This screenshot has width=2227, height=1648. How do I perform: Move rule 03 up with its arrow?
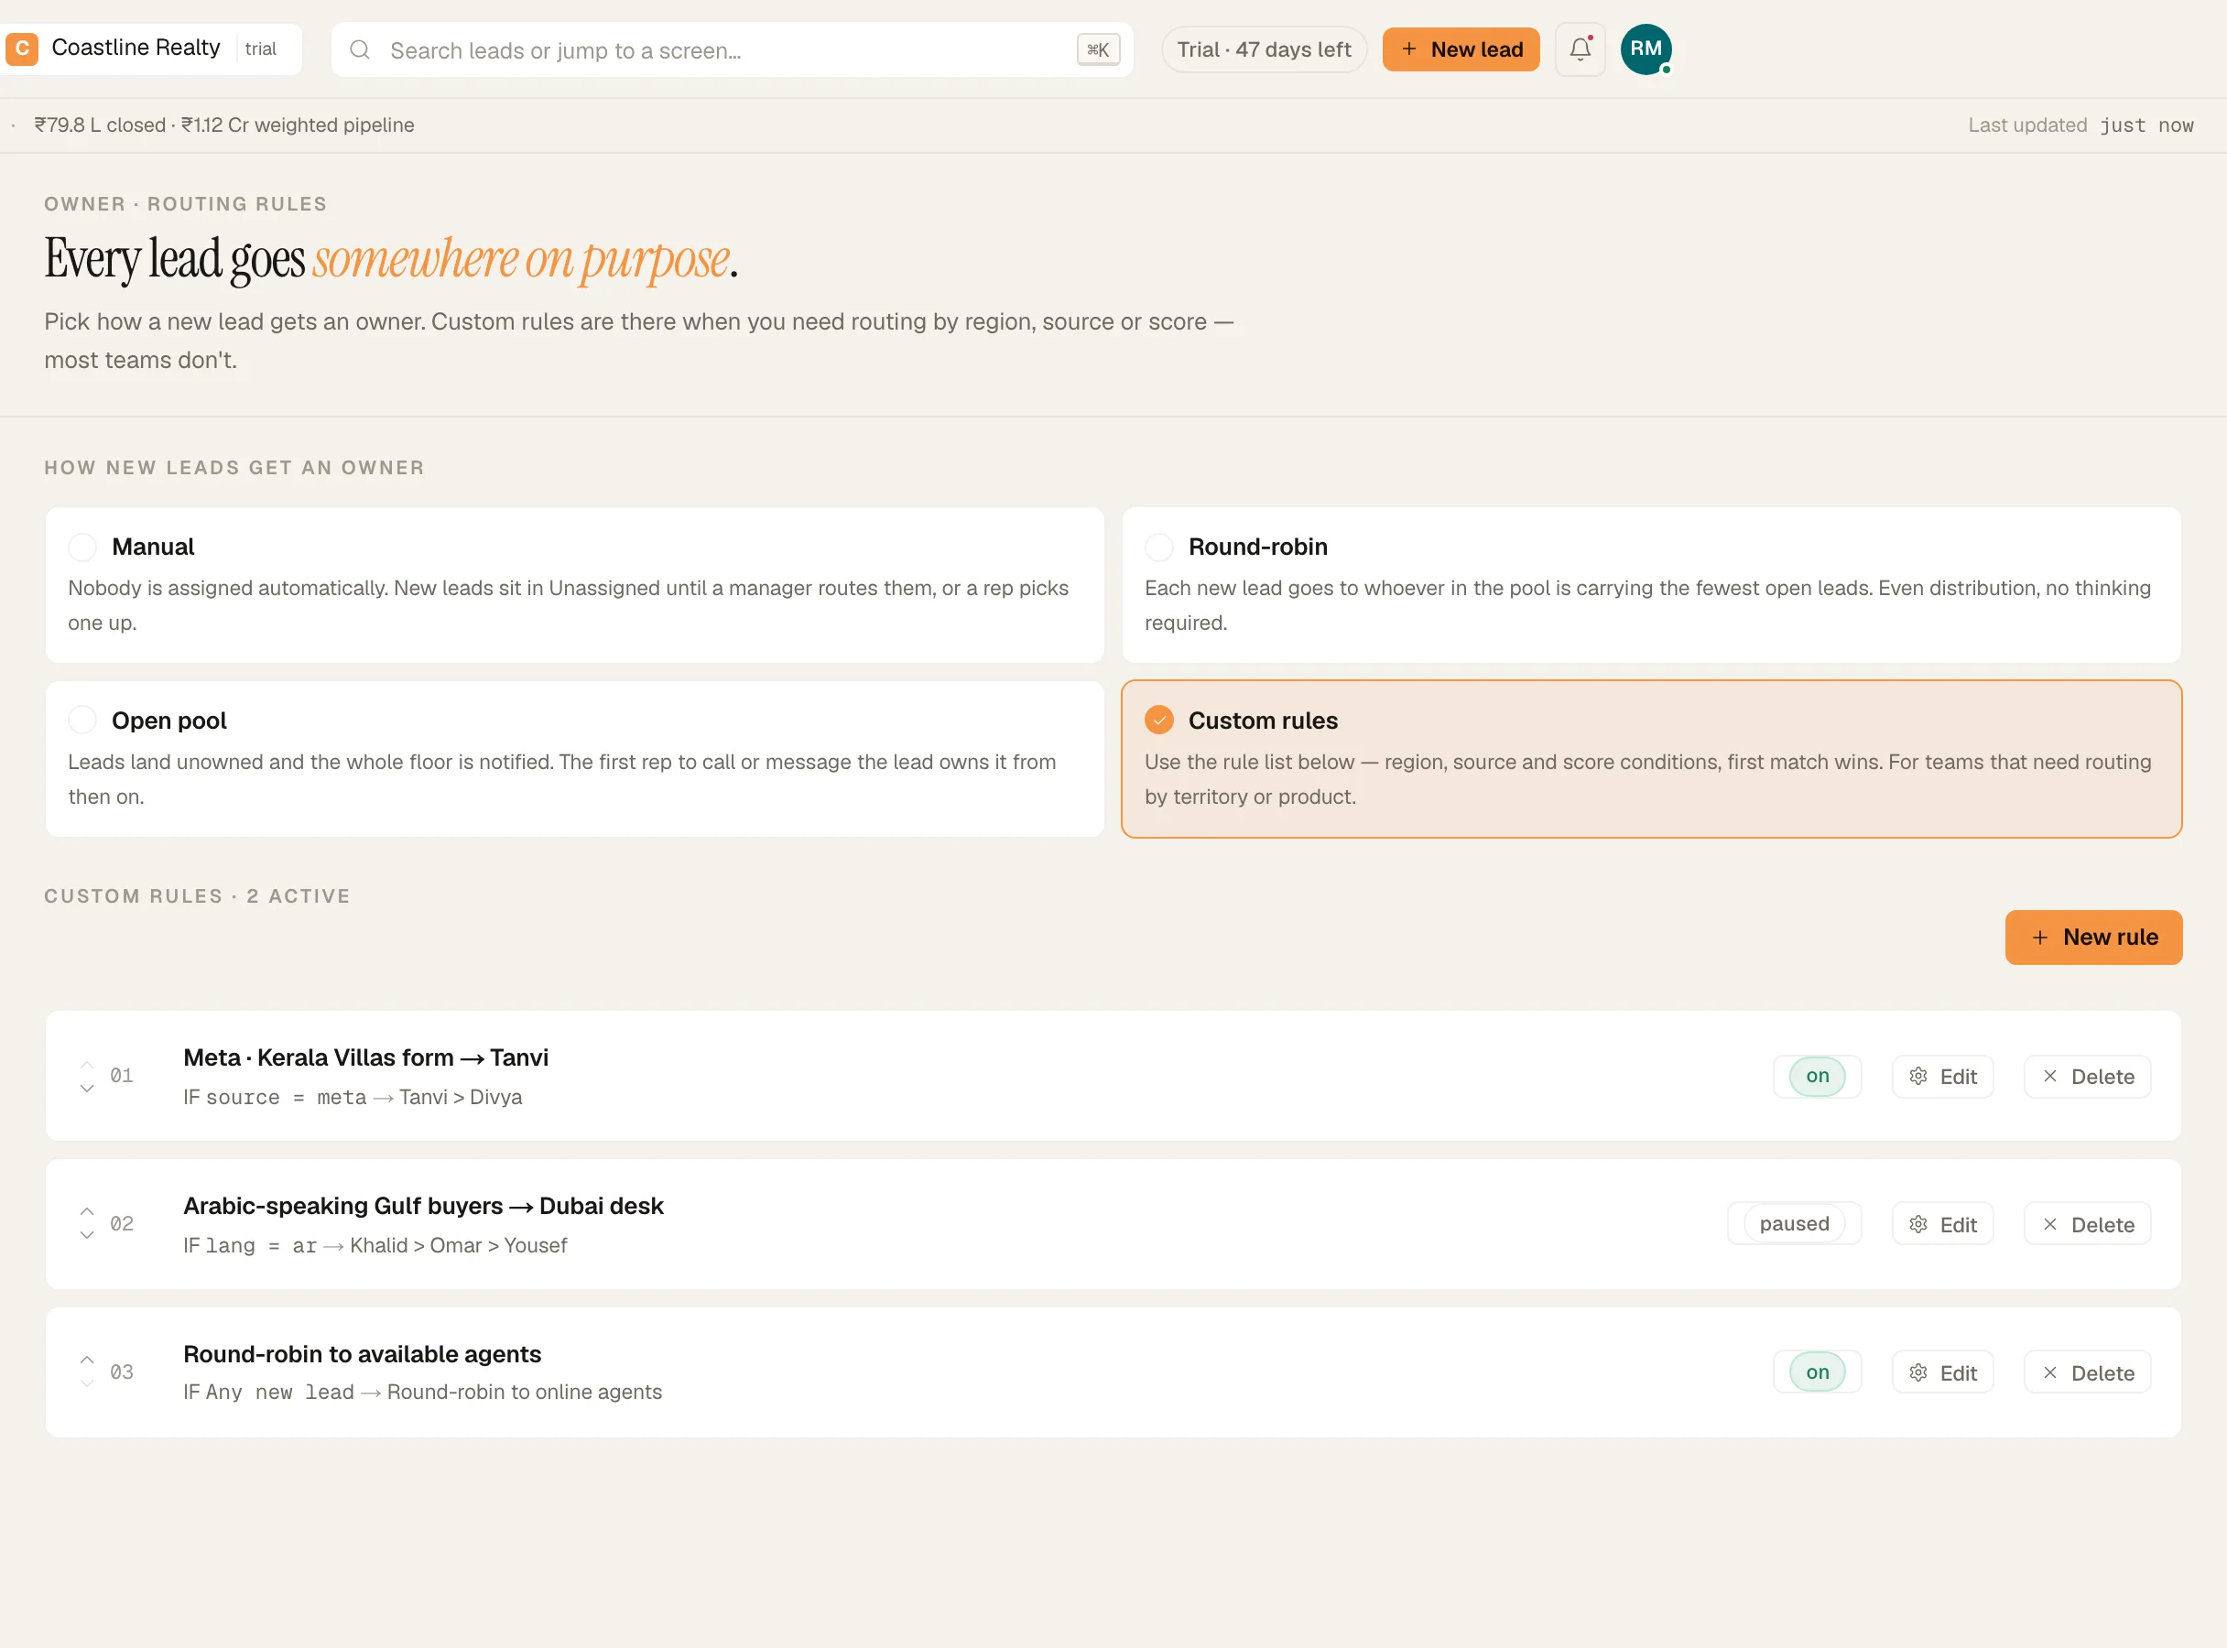pos(87,1361)
